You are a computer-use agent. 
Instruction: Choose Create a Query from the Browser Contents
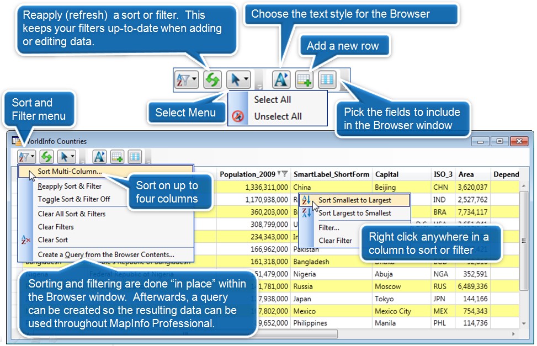tap(105, 254)
